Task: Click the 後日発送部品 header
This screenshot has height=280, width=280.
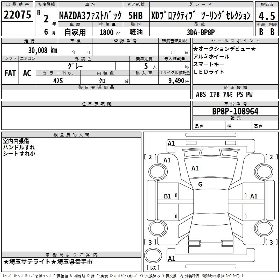Action: click(x=96, y=87)
